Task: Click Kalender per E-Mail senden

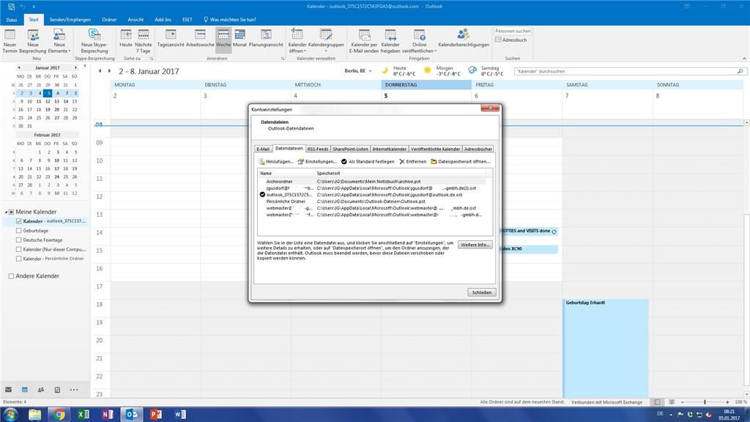Action: click(364, 41)
